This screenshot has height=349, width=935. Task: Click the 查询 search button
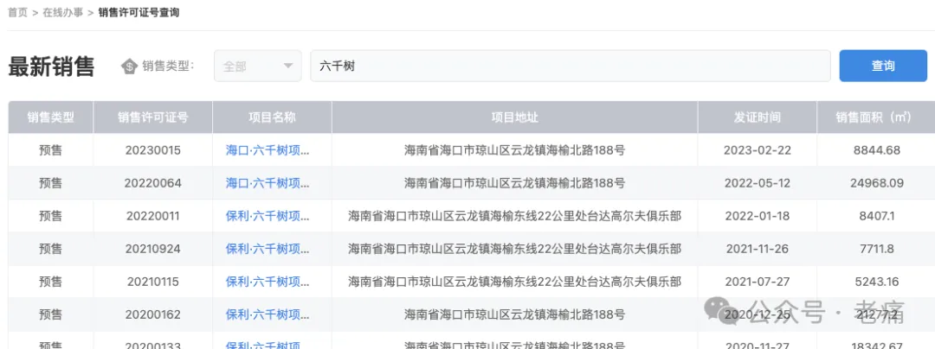883,66
